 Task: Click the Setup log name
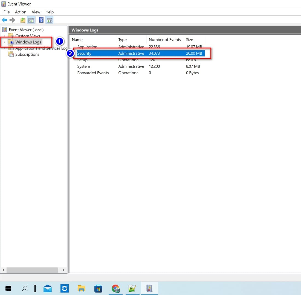(82, 60)
